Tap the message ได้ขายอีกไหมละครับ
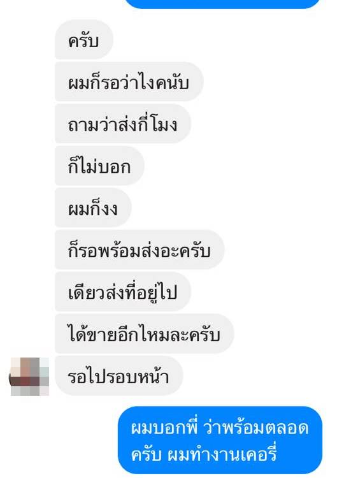Screen dimensions: 344x478 coord(145,334)
